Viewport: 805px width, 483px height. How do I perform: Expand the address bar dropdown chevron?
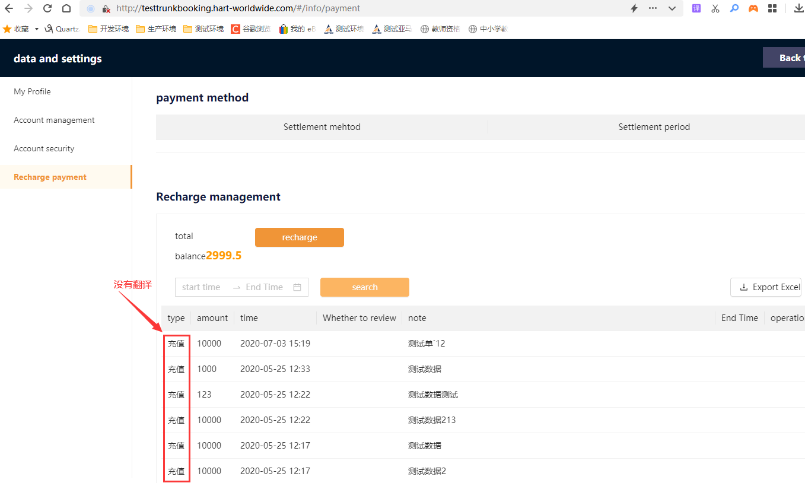(x=672, y=8)
